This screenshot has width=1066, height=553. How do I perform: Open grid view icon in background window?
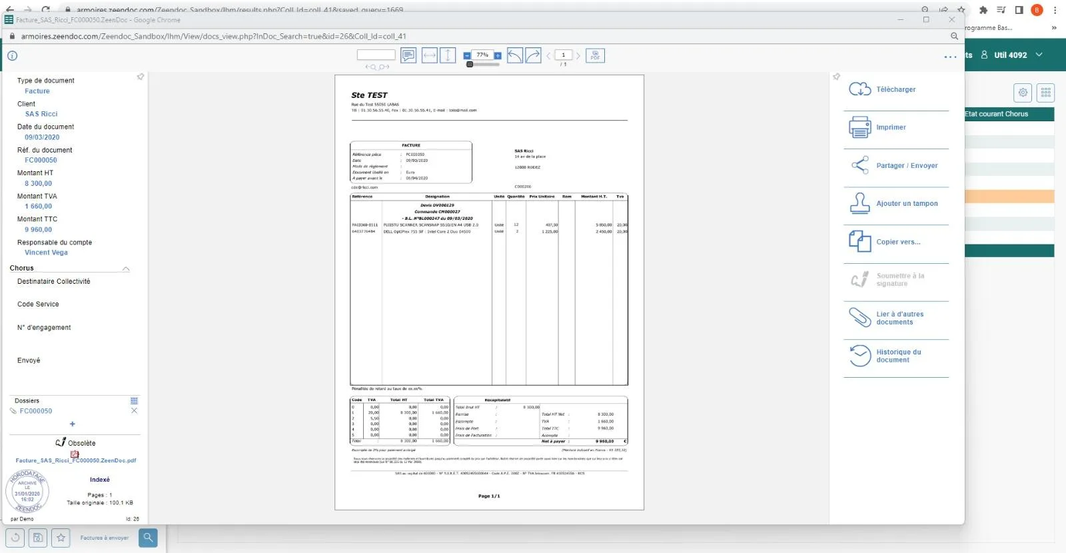[1045, 93]
